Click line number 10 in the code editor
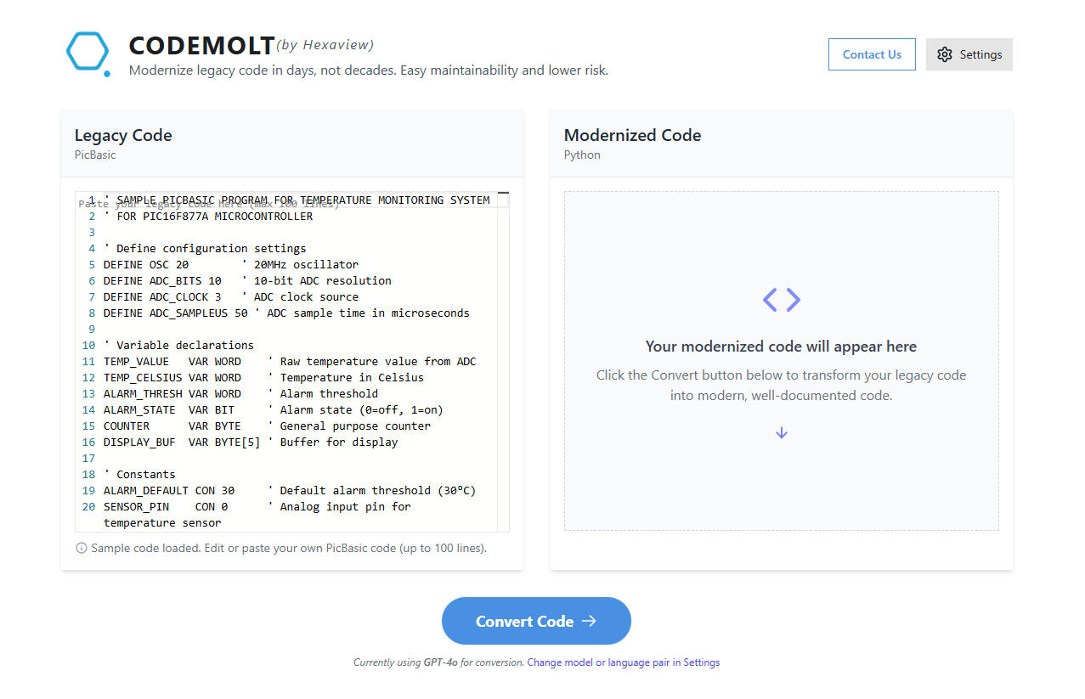The height and width of the screenshot is (699, 1085). click(x=88, y=345)
